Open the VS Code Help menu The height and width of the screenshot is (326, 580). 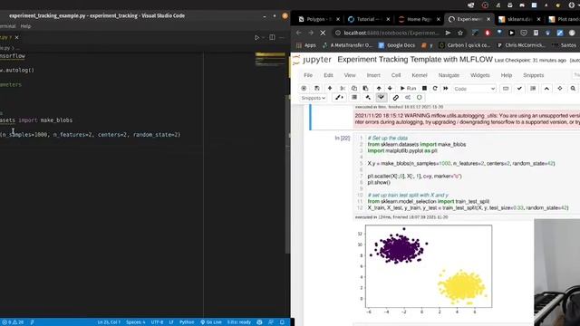coord(25,26)
